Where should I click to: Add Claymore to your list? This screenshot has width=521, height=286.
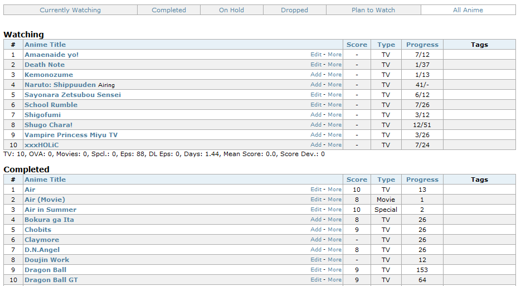(x=316, y=239)
